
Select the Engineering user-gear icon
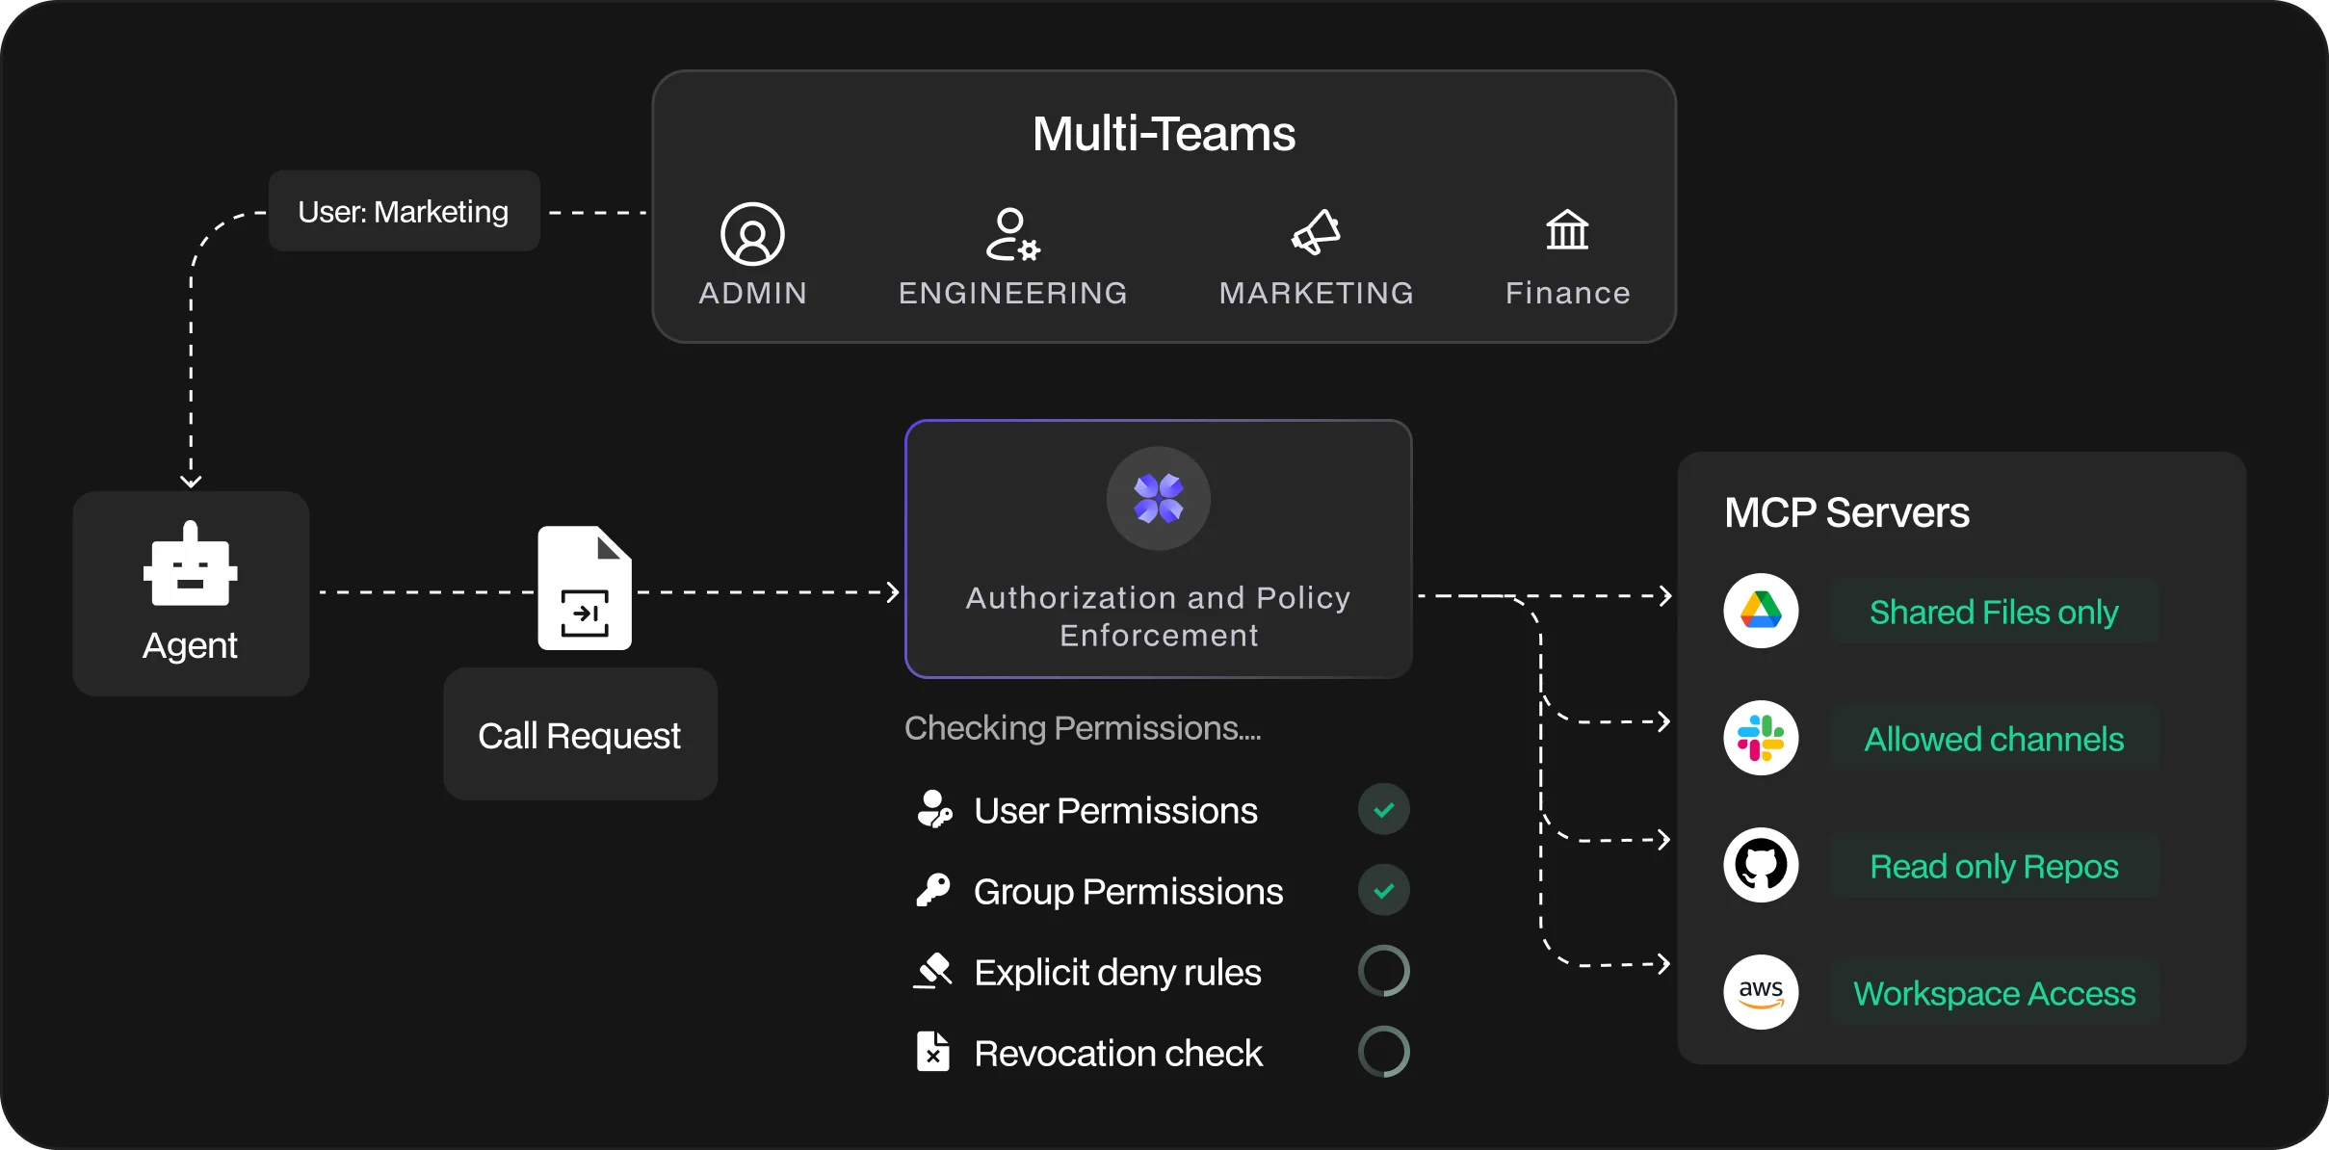pyautogui.click(x=1012, y=234)
